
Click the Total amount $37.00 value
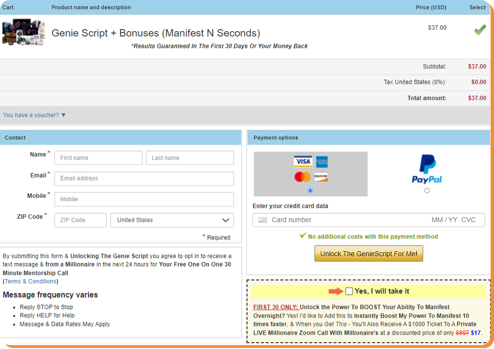point(477,98)
